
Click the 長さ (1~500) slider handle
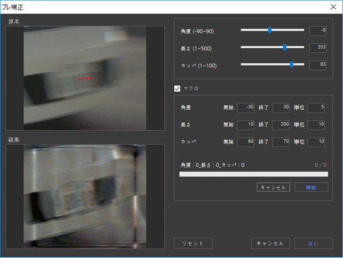point(285,47)
